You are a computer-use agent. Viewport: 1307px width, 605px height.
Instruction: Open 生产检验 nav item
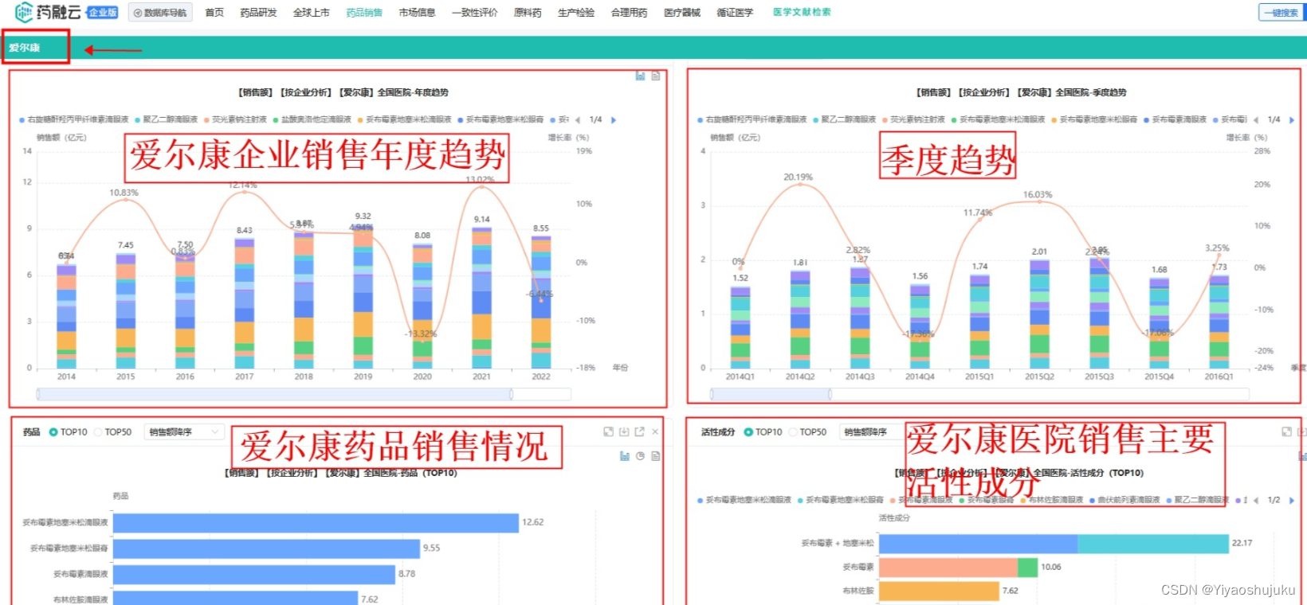[x=575, y=13]
